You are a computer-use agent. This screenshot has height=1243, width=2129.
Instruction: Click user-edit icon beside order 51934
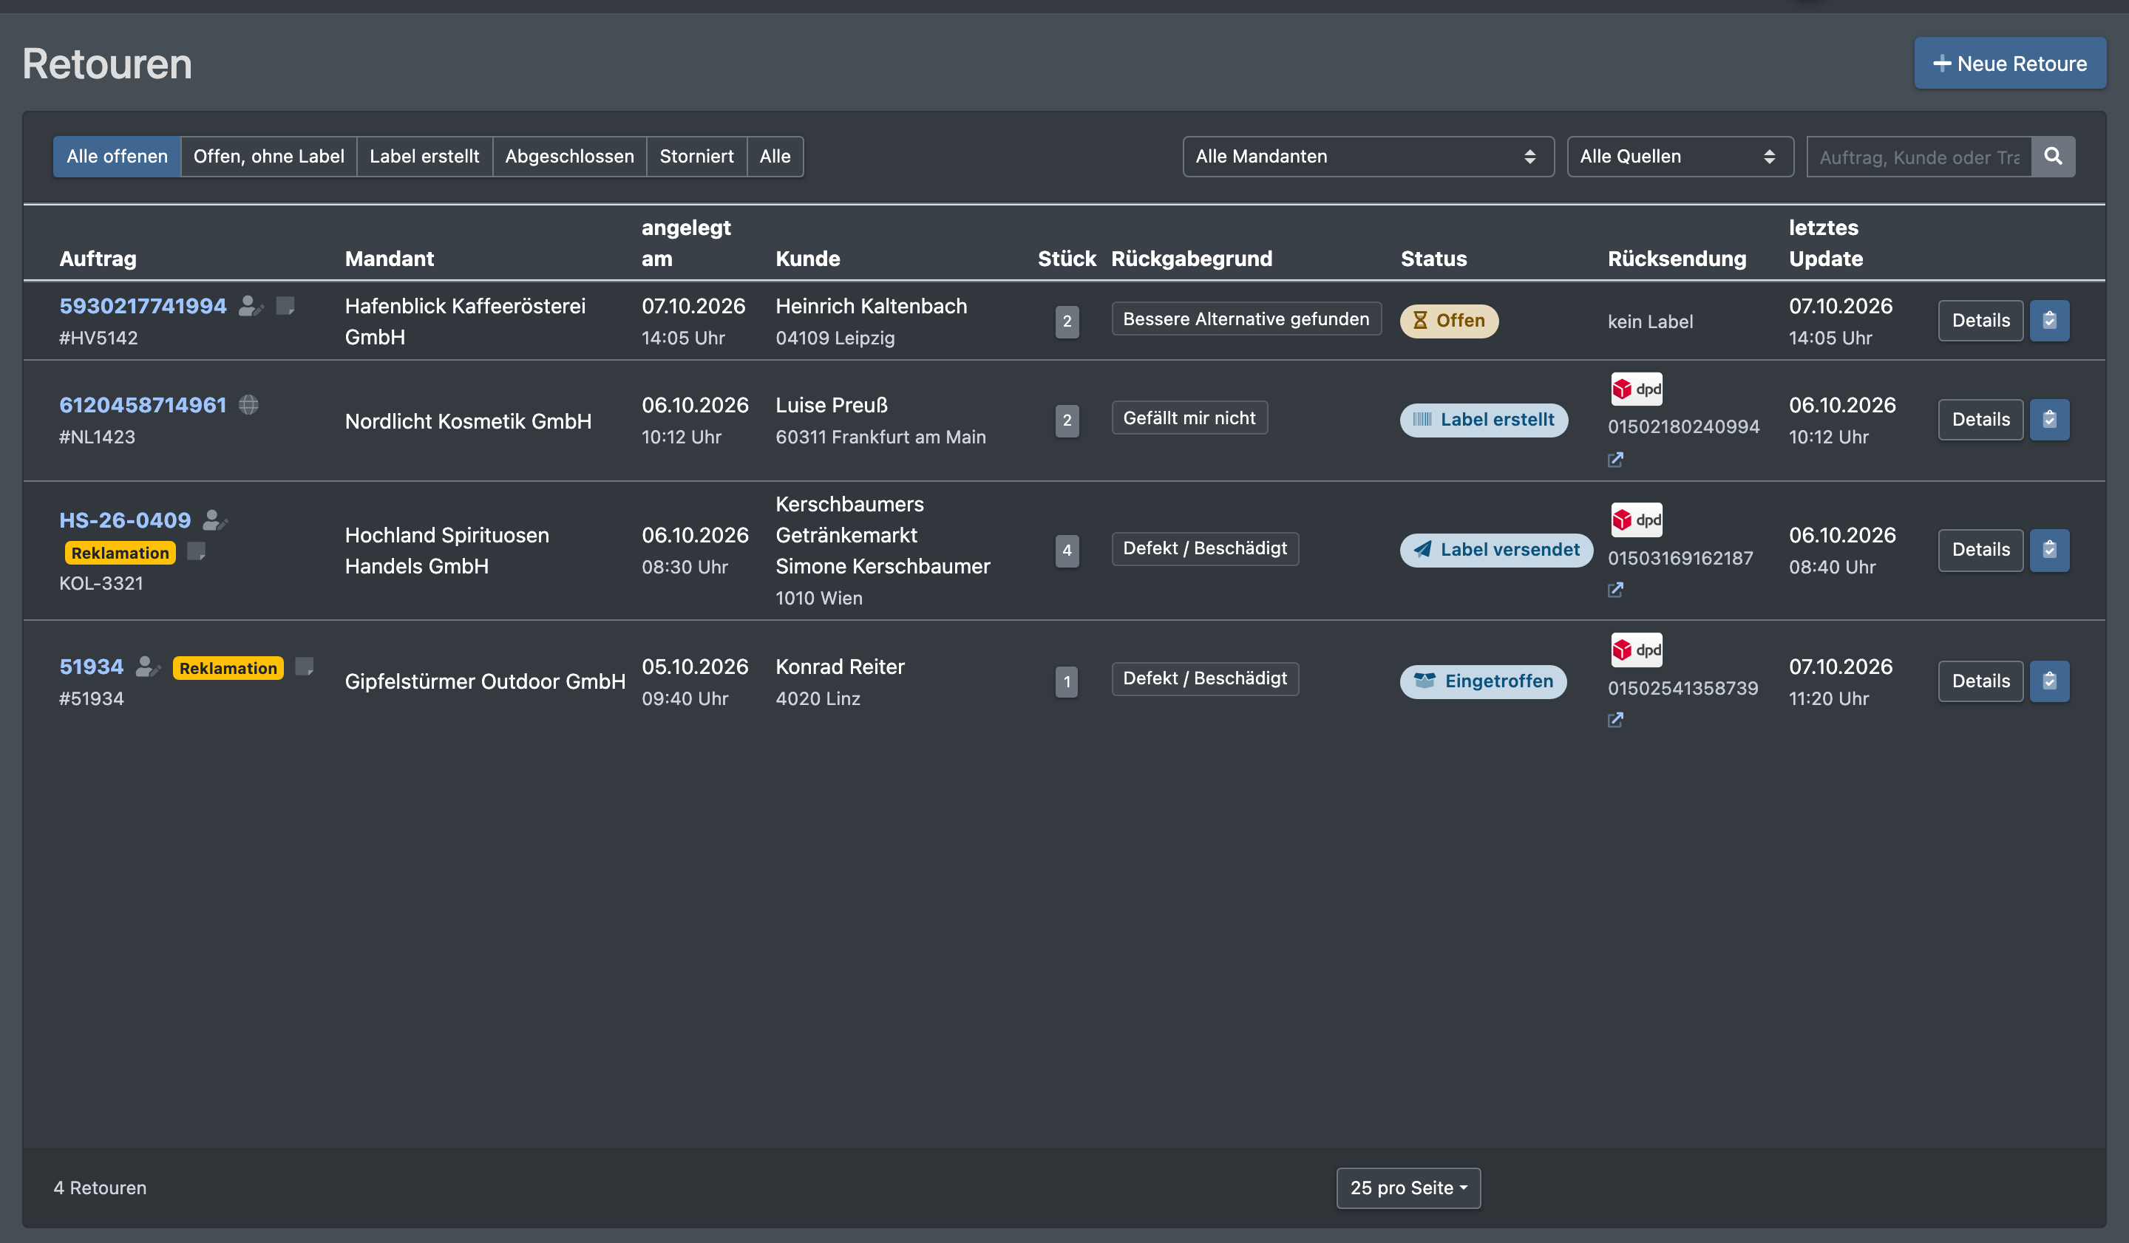tap(148, 667)
